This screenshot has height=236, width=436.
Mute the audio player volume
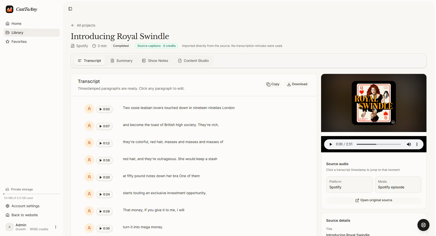409,144
